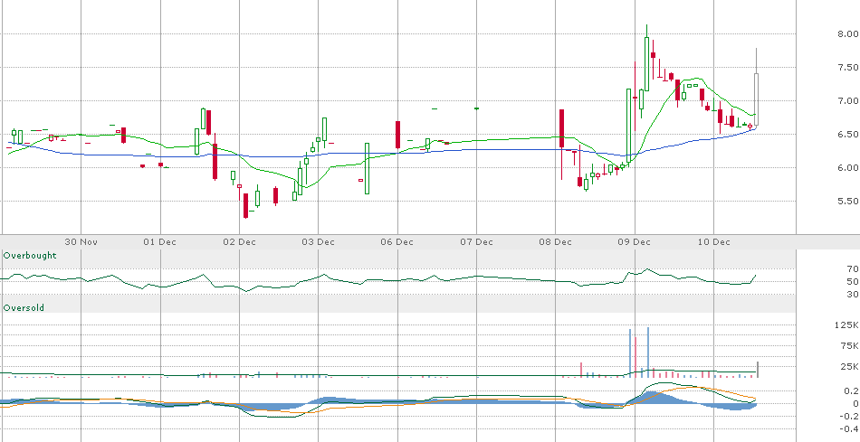Screen dimensions: 860x442
Task: Click the 7.50 price axis label
Action: [x=848, y=68]
